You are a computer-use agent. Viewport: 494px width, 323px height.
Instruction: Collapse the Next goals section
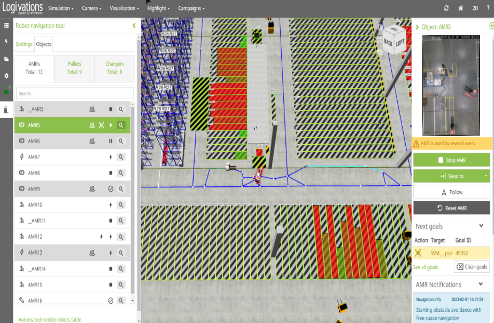pyautogui.click(x=481, y=226)
